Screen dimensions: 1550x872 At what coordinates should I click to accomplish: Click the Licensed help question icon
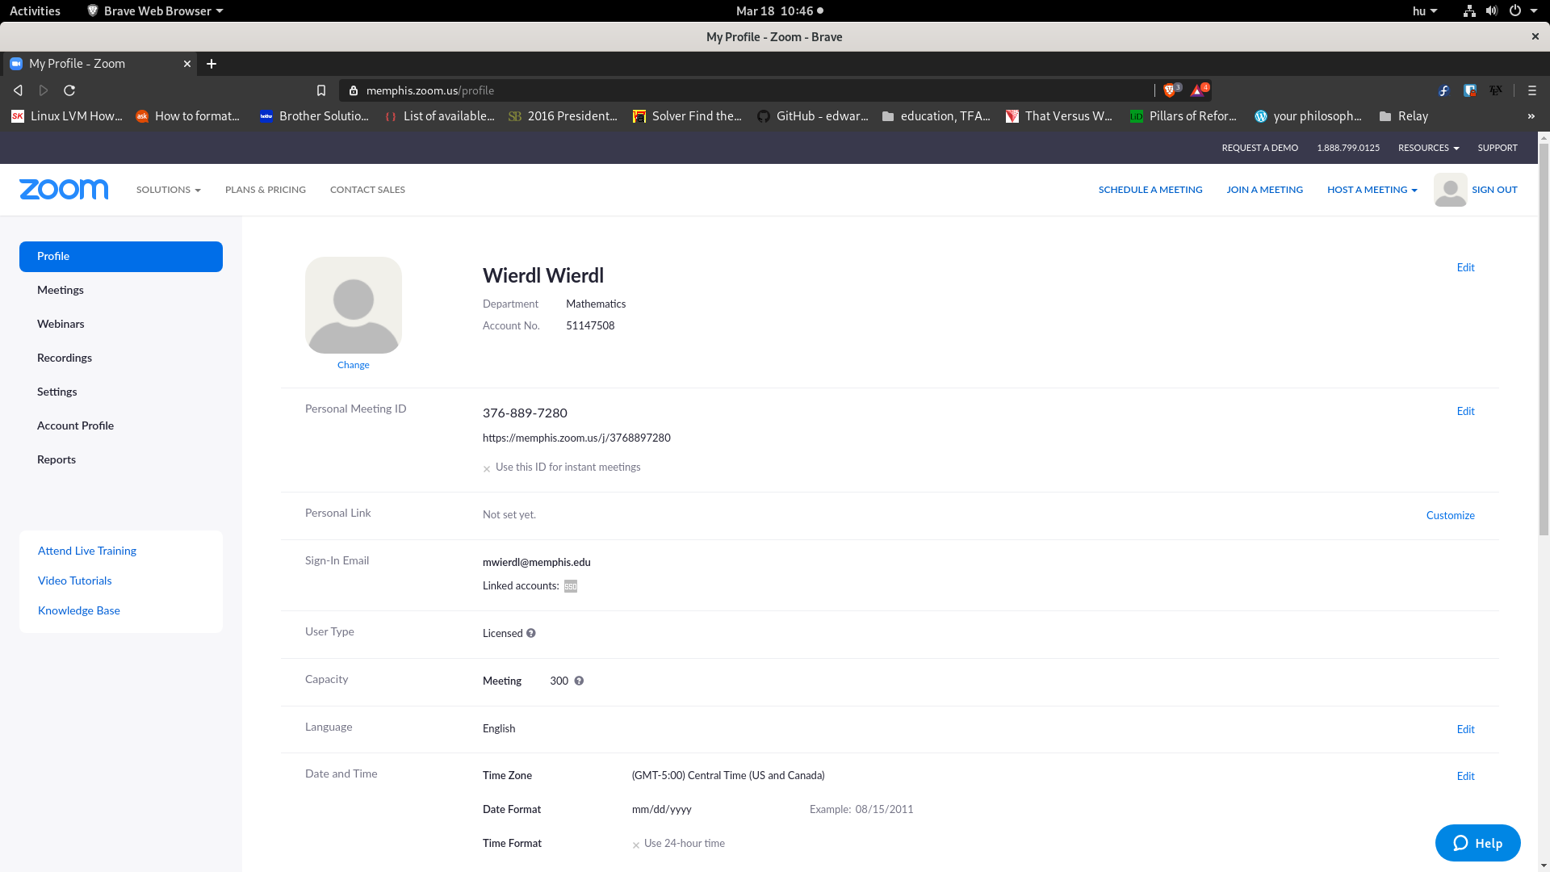tap(531, 633)
